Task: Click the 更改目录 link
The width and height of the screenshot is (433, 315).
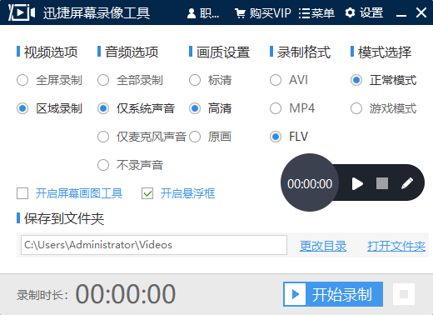Action: pos(323,246)
